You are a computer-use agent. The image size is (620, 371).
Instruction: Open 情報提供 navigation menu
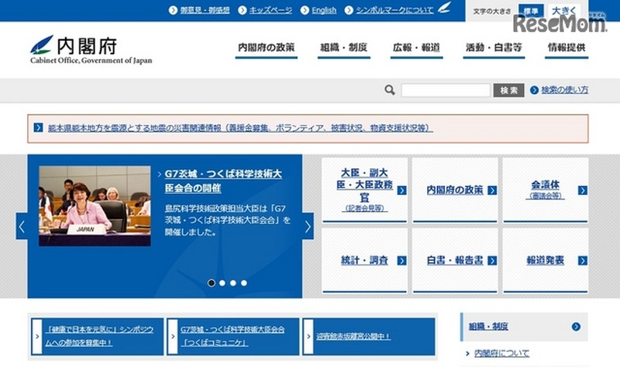coord(567,48)
